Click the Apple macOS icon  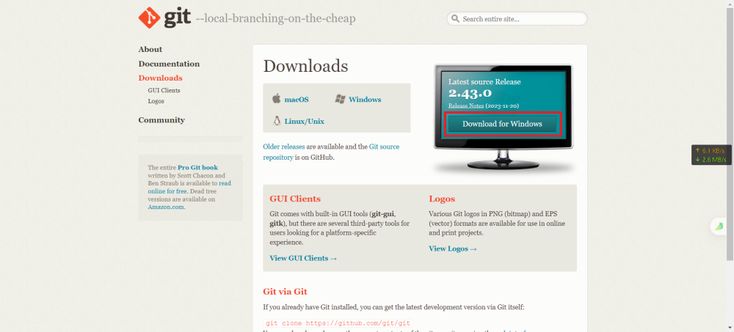276,99
